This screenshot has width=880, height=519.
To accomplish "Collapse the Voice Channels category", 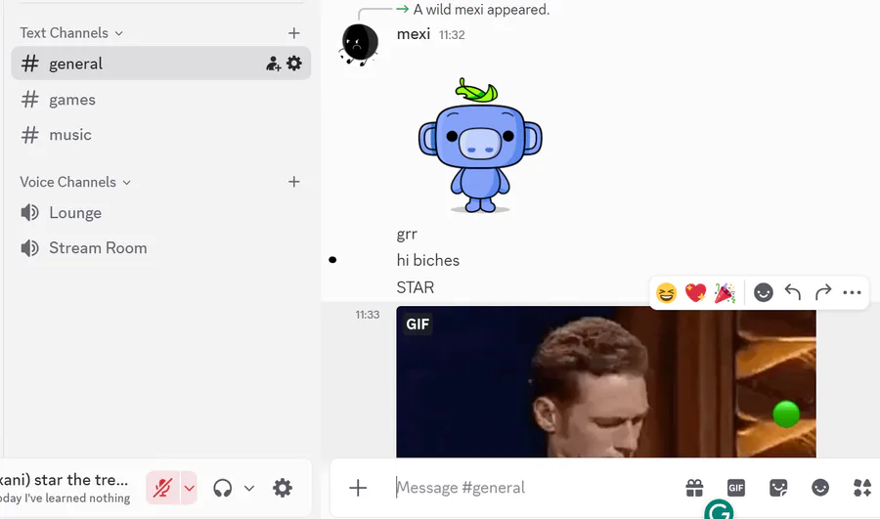I will (75, 182).
